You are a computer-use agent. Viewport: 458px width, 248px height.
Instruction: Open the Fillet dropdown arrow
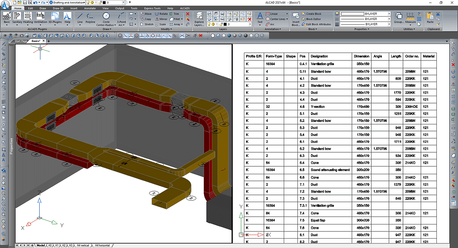(x=181, y=20)
